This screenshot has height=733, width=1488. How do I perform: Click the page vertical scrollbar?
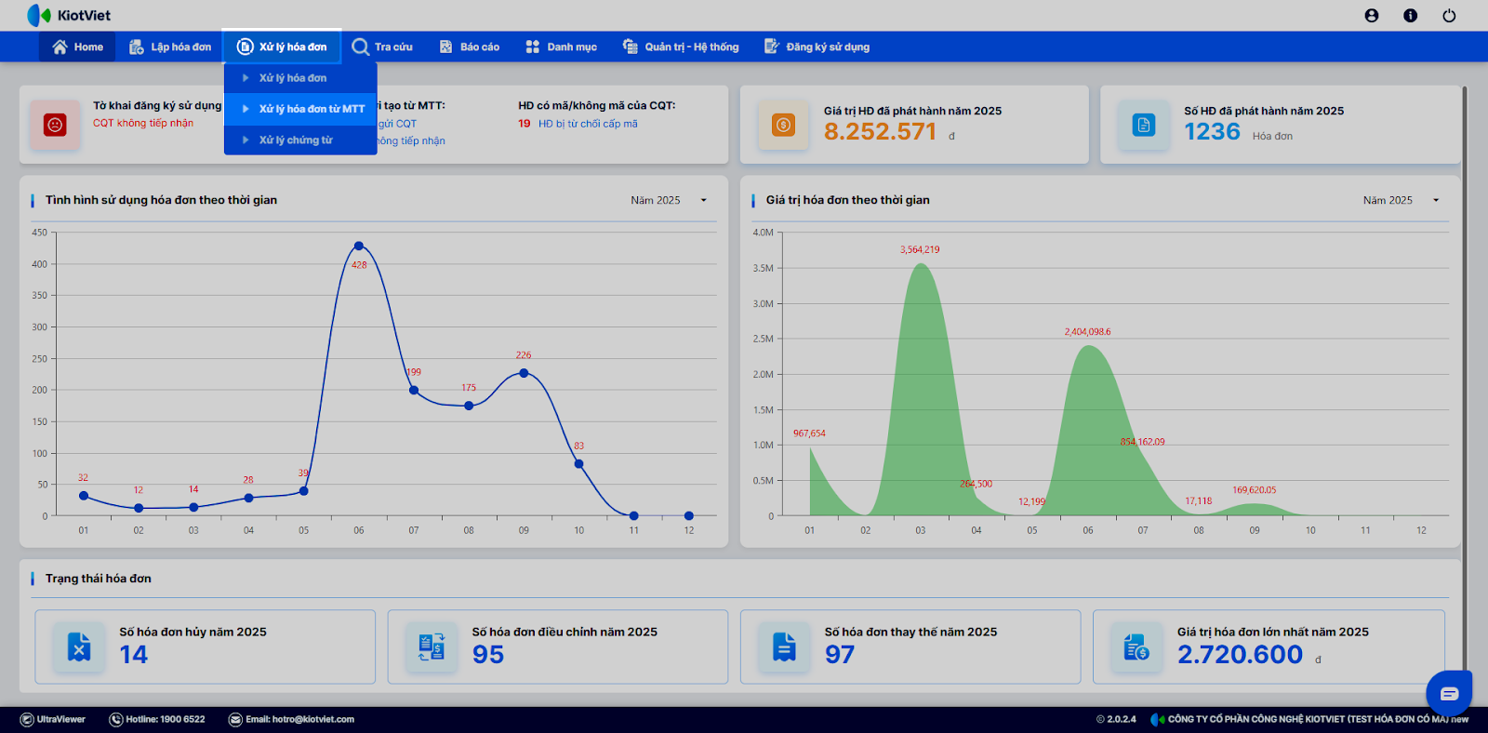1465,372
